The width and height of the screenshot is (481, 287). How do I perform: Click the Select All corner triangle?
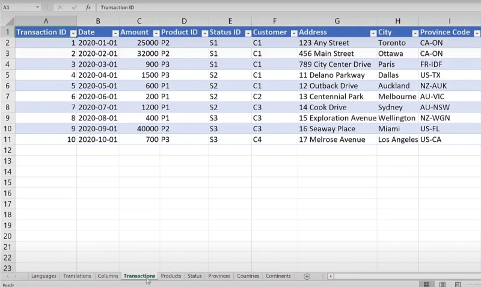[x=10, y=21]
